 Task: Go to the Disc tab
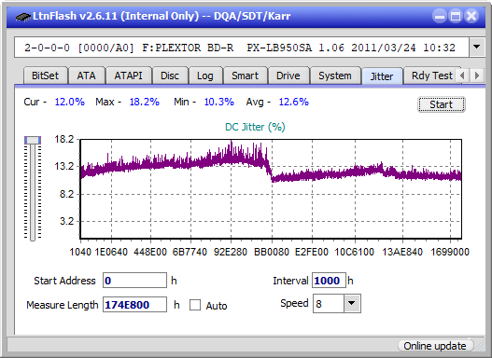170,76
